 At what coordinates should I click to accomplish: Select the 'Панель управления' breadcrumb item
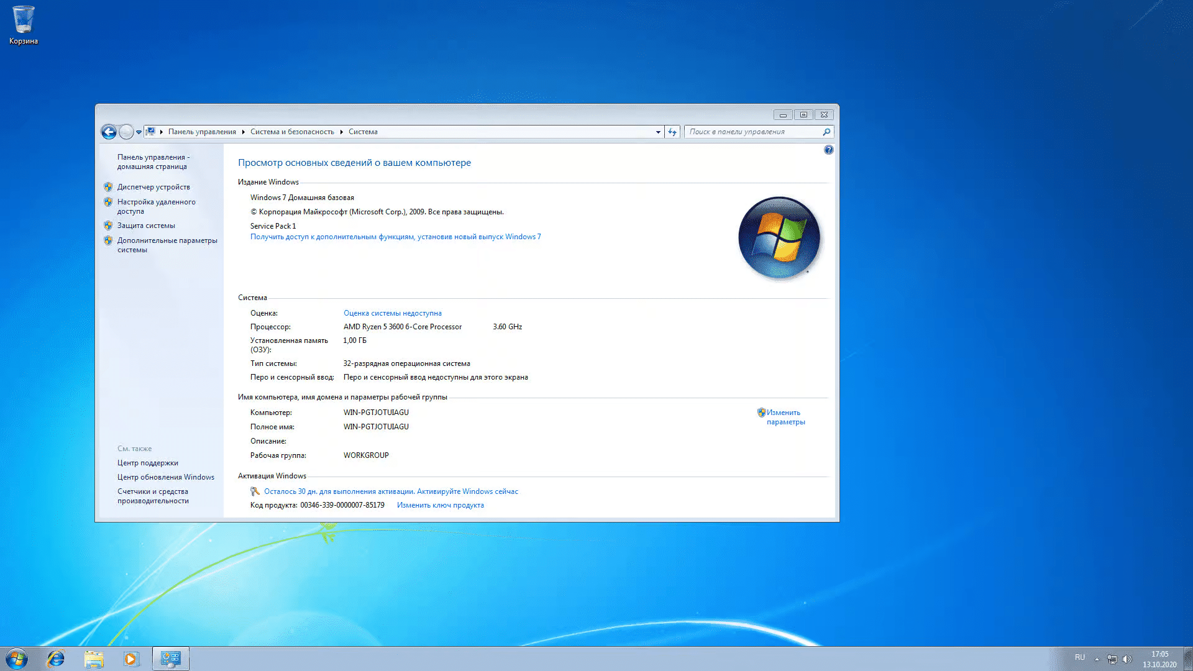click(x=202, y=132)
